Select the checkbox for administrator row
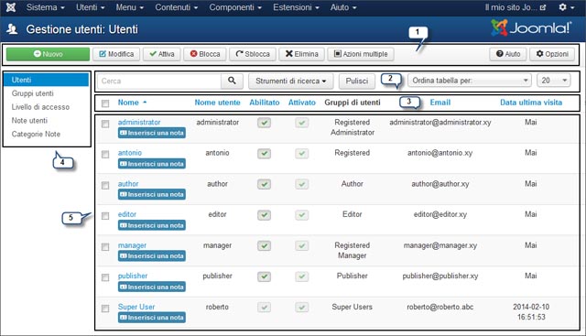 click(105, 124)
